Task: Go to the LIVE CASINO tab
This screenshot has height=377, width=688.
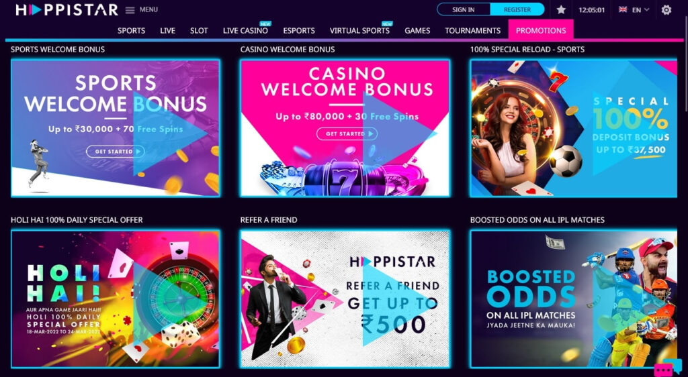Action: (245, 31)
